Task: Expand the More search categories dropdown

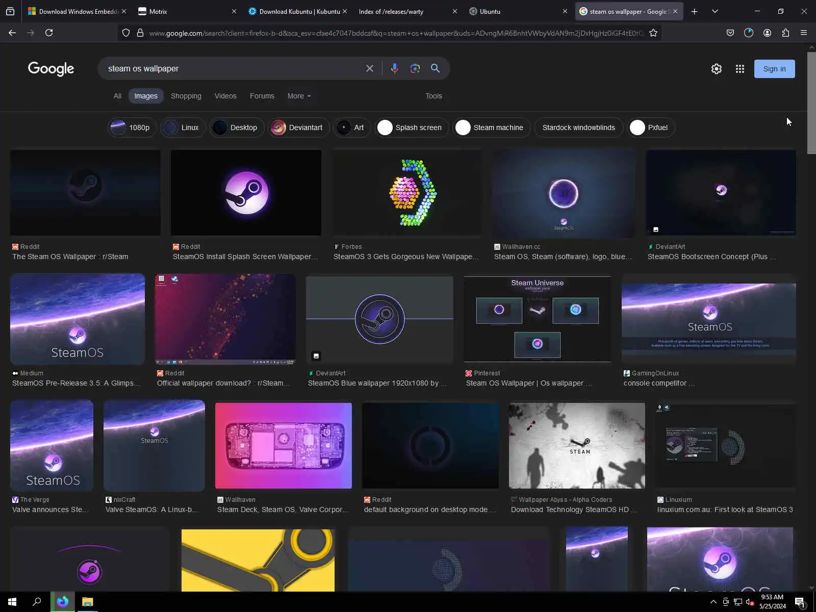Action: tap(299, 96)
